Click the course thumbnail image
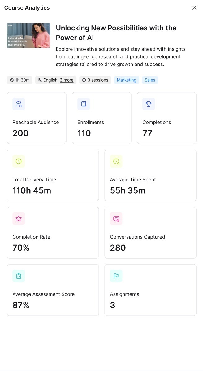 point(28,35)
